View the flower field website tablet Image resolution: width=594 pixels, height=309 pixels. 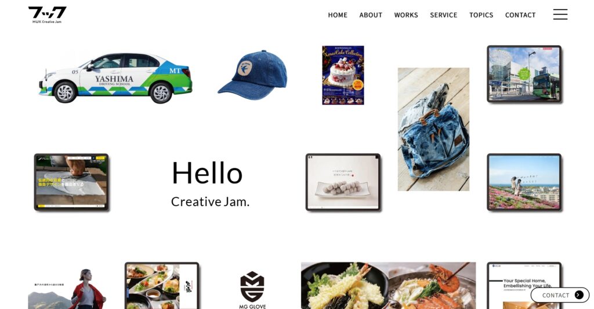[524, 182]
